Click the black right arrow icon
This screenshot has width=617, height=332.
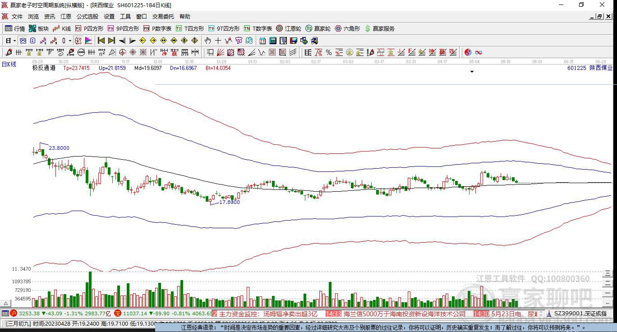point(133,41)
